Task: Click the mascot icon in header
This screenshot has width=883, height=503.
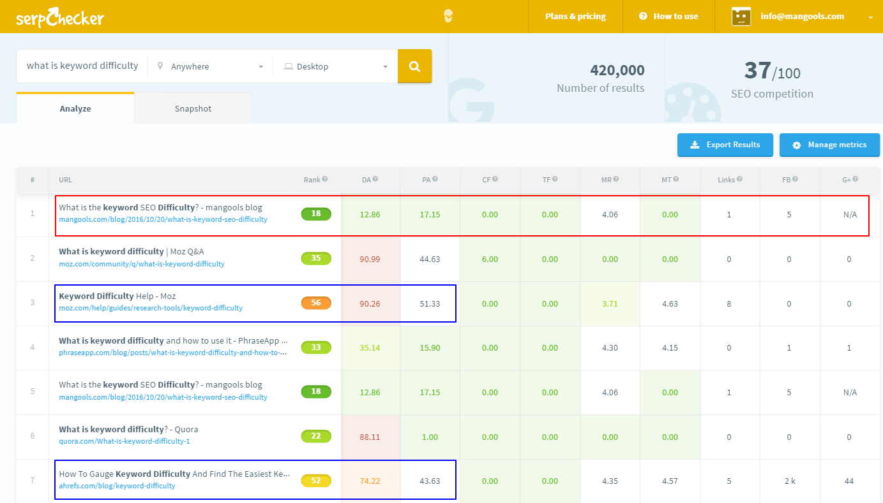Action: 448,17
